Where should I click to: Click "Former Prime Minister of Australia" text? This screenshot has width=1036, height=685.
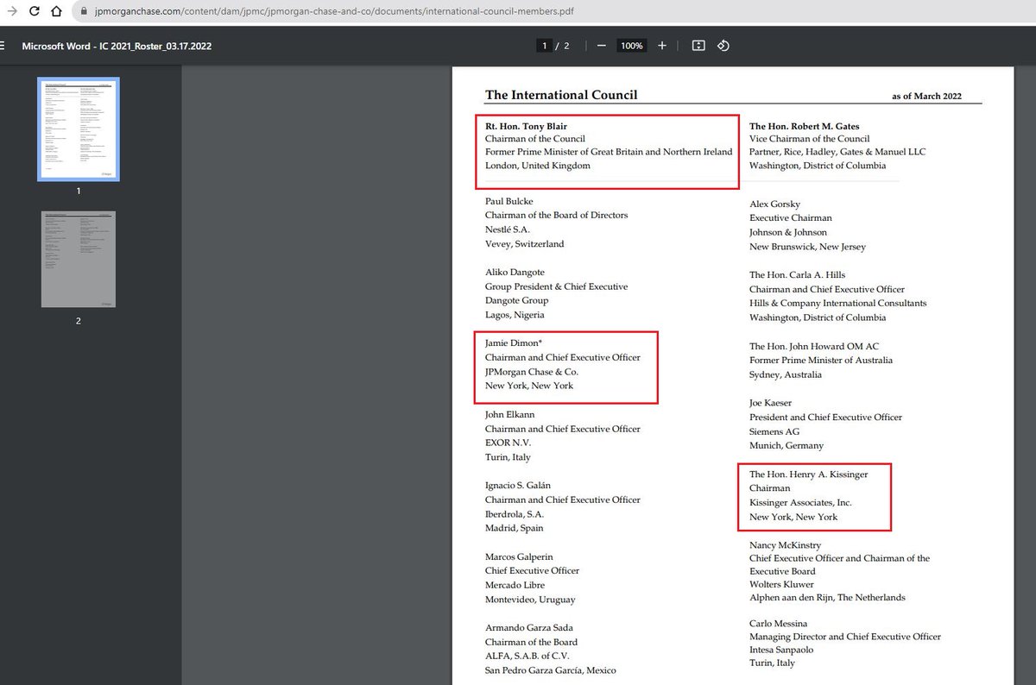(821, 361)
